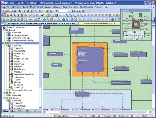Screen dimensions: 156x118
Task: Select the Zoom In magnifier tool
Action: [11, 15]
